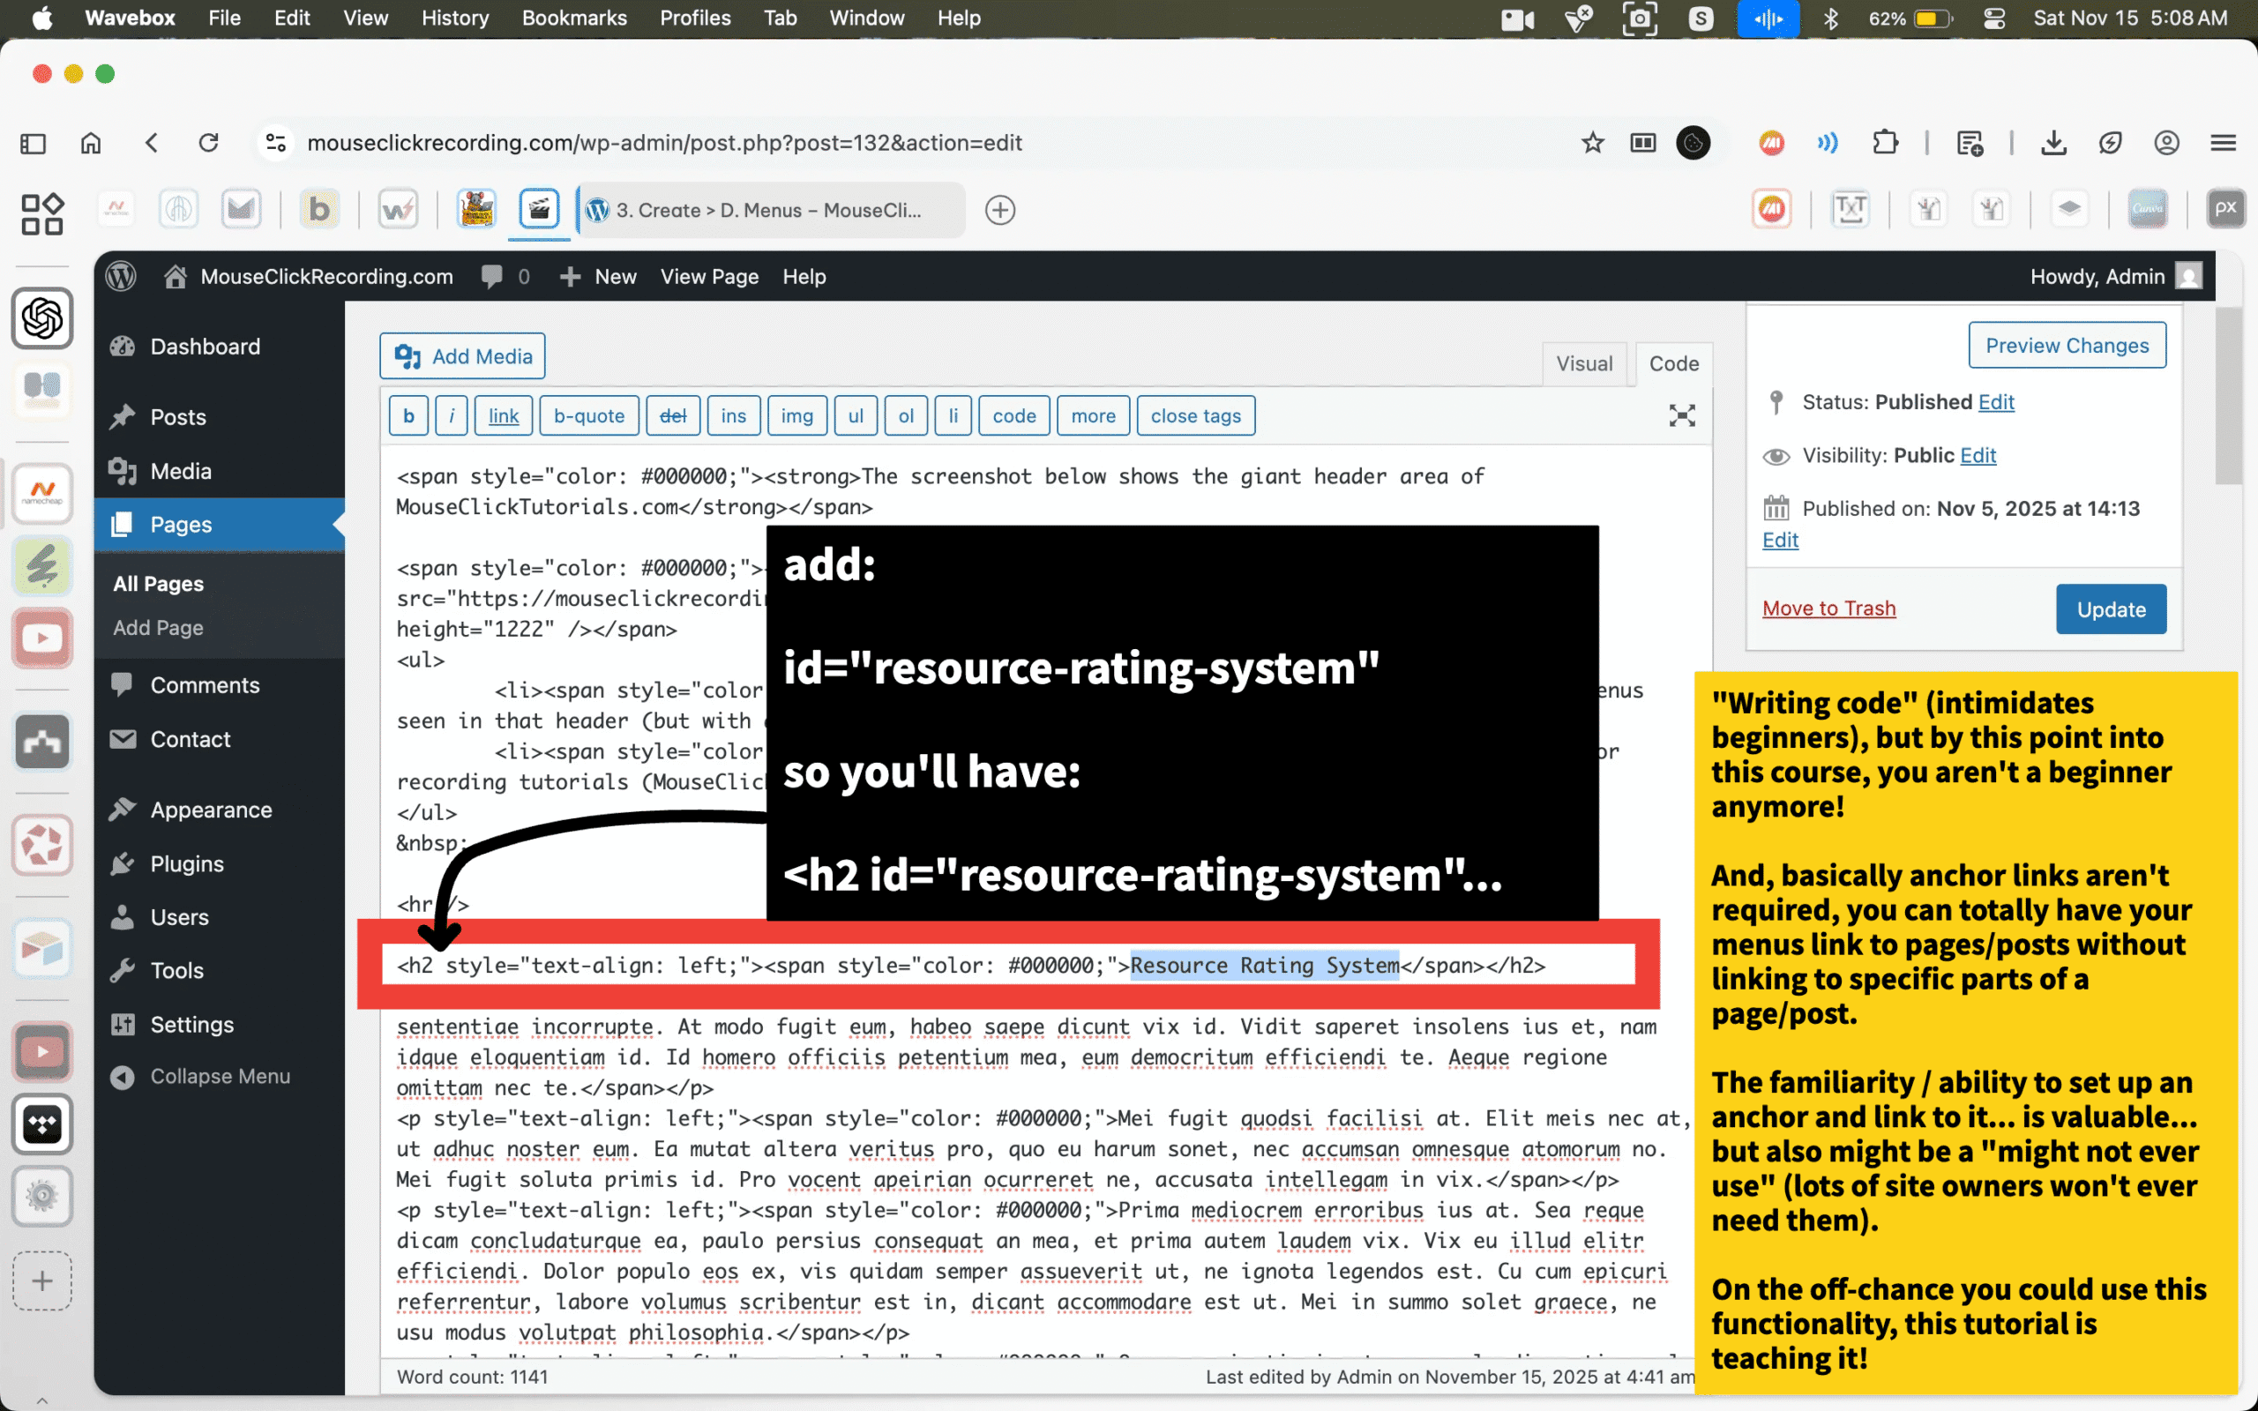
Task: Click the new tab plus button
Action: 1000,210
